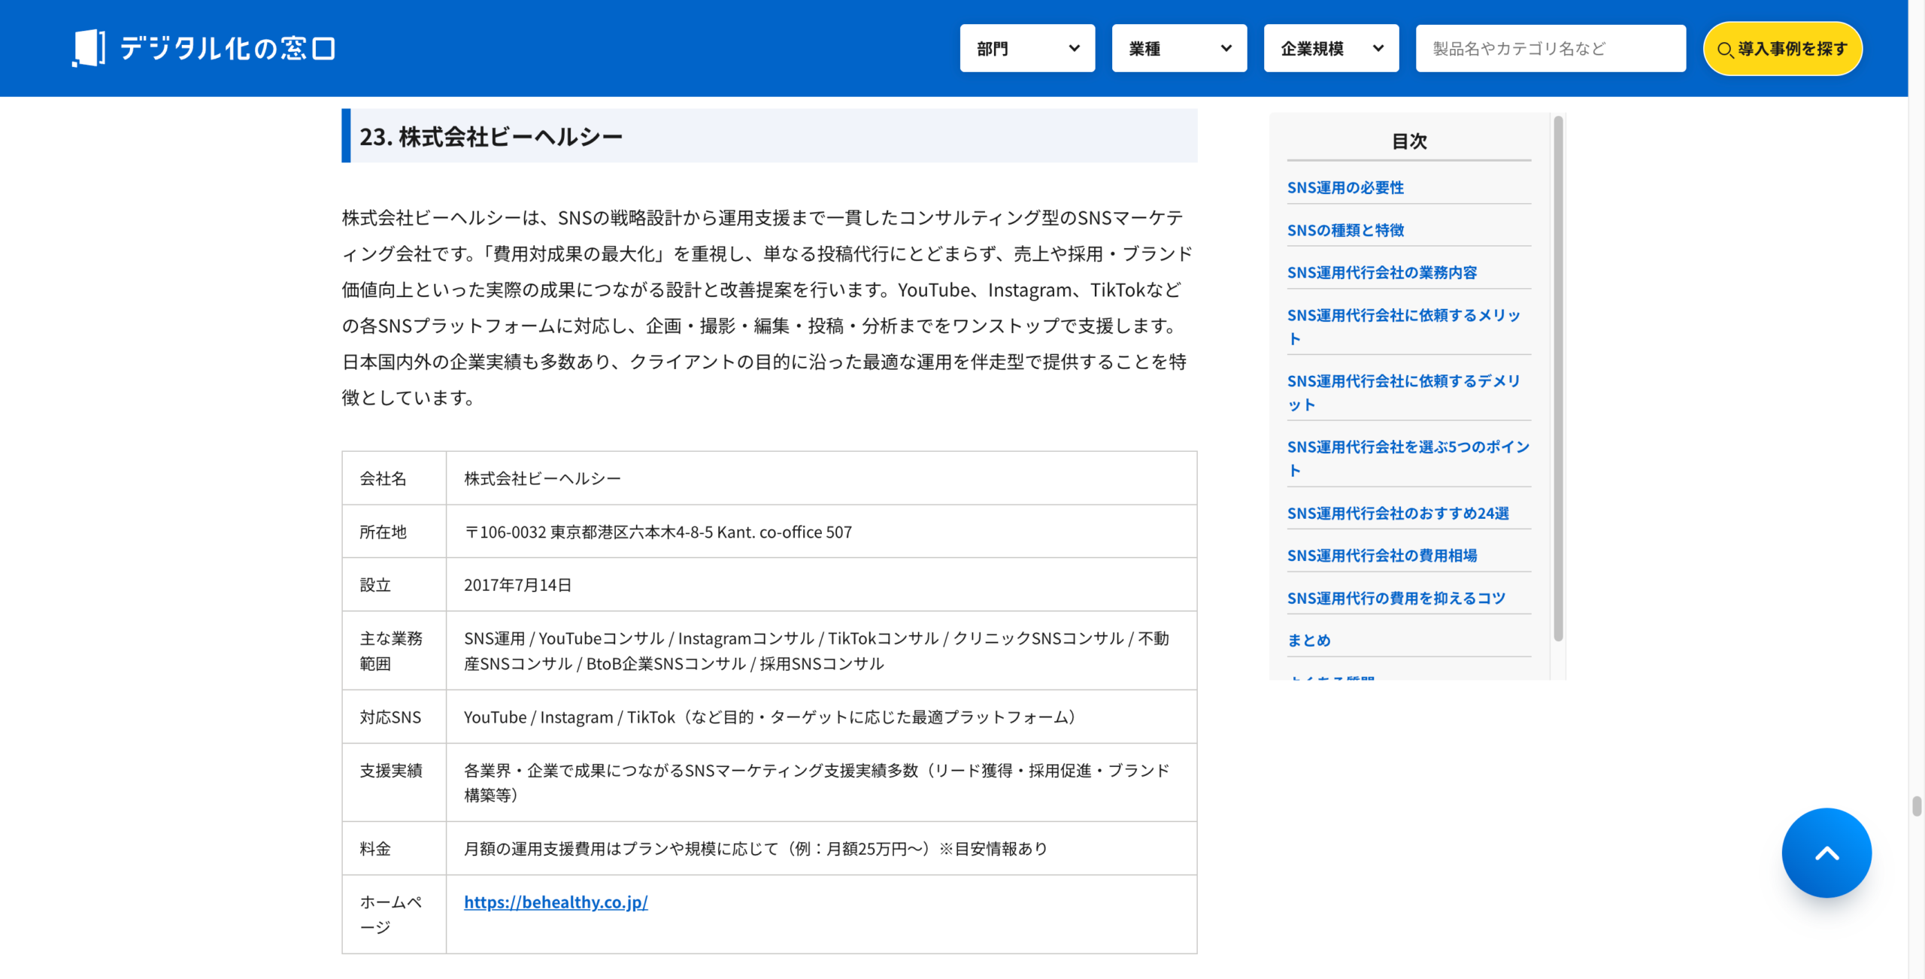Viewport: 1925px width, 979px height.
Task: Open the 業種 dropdown
Action: 1178,47
